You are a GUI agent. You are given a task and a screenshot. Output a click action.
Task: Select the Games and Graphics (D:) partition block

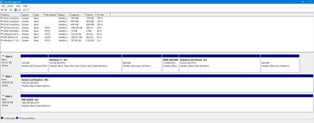click(x=167, y=83)
